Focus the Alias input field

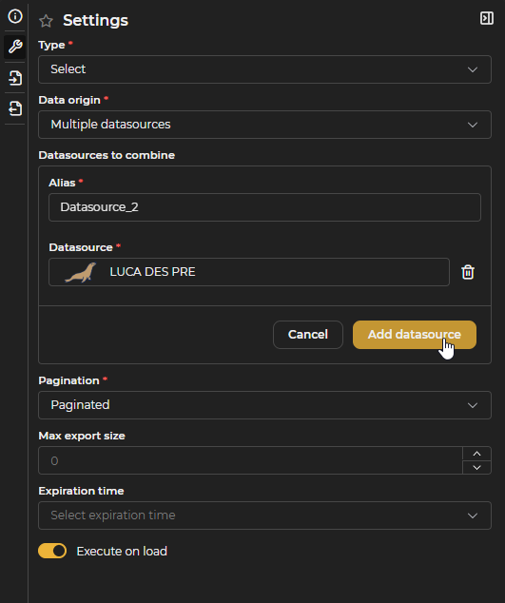point(264,207)
